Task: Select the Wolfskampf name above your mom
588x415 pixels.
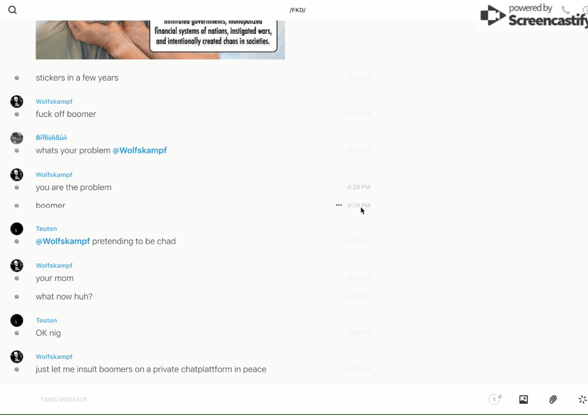Action: coord(54,266)
